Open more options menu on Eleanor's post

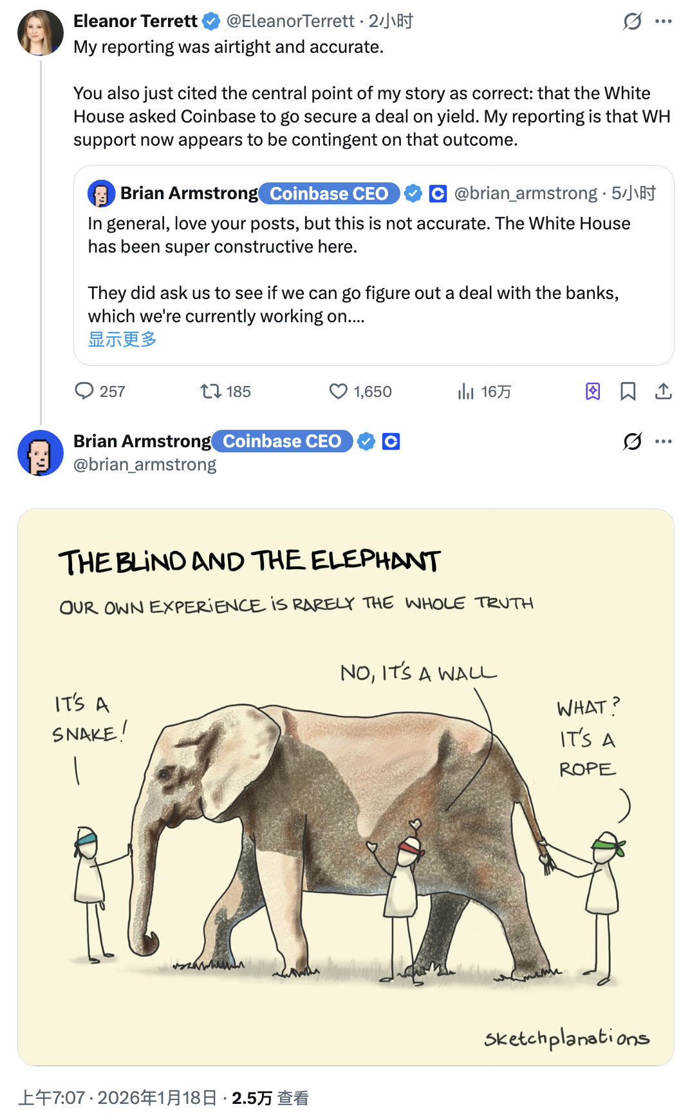point(664,21)
